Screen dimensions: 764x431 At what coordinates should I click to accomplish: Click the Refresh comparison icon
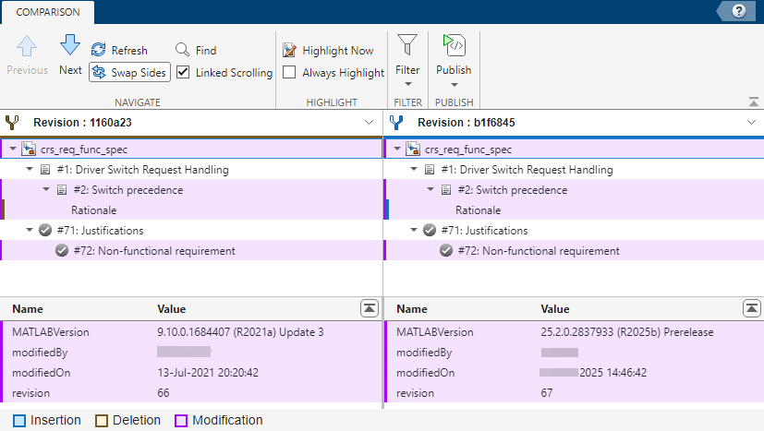98,50
